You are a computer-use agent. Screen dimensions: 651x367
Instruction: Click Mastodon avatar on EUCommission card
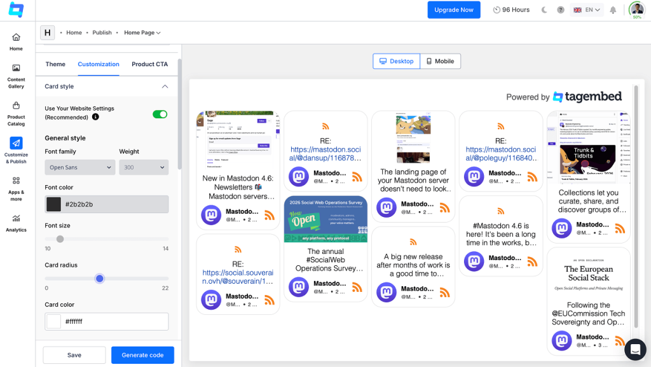tap(561, 340)
